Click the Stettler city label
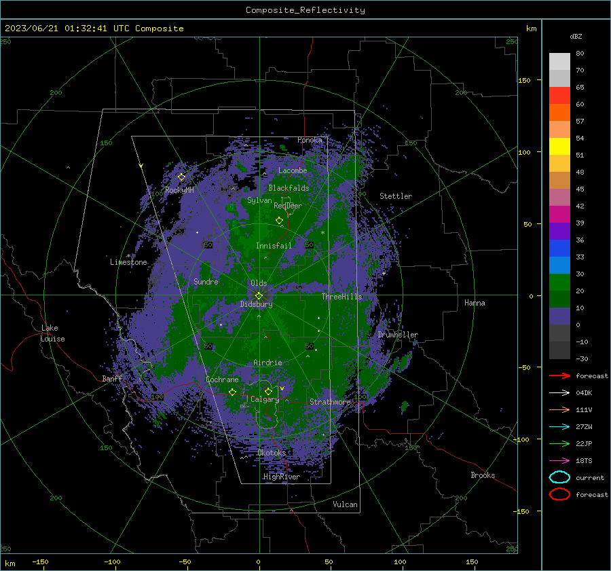This screenshot has height=571, width=611. pyautogui.click(x=396, y=196)
